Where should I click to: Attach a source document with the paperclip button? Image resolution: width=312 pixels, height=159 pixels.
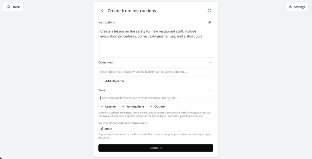pyautogui.click(x=106, y=129)
